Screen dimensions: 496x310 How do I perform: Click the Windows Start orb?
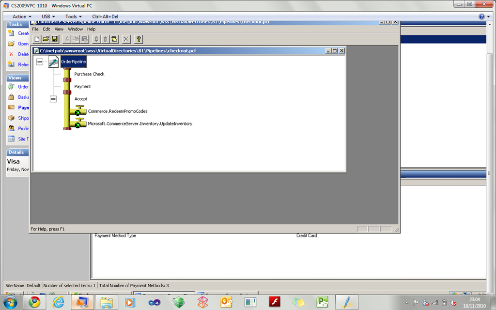click(x=11, y=302)
